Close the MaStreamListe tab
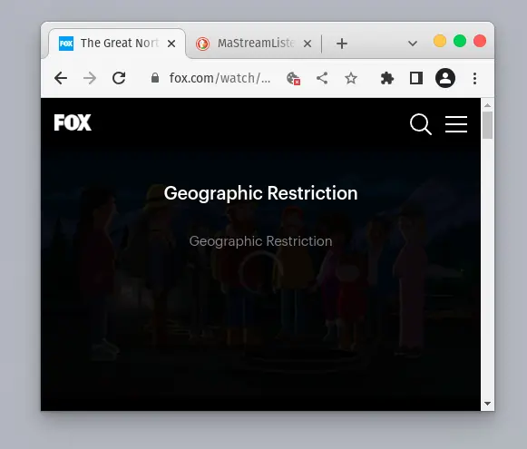The width and height of the screenshot is (527, 449). pos(307,44)
